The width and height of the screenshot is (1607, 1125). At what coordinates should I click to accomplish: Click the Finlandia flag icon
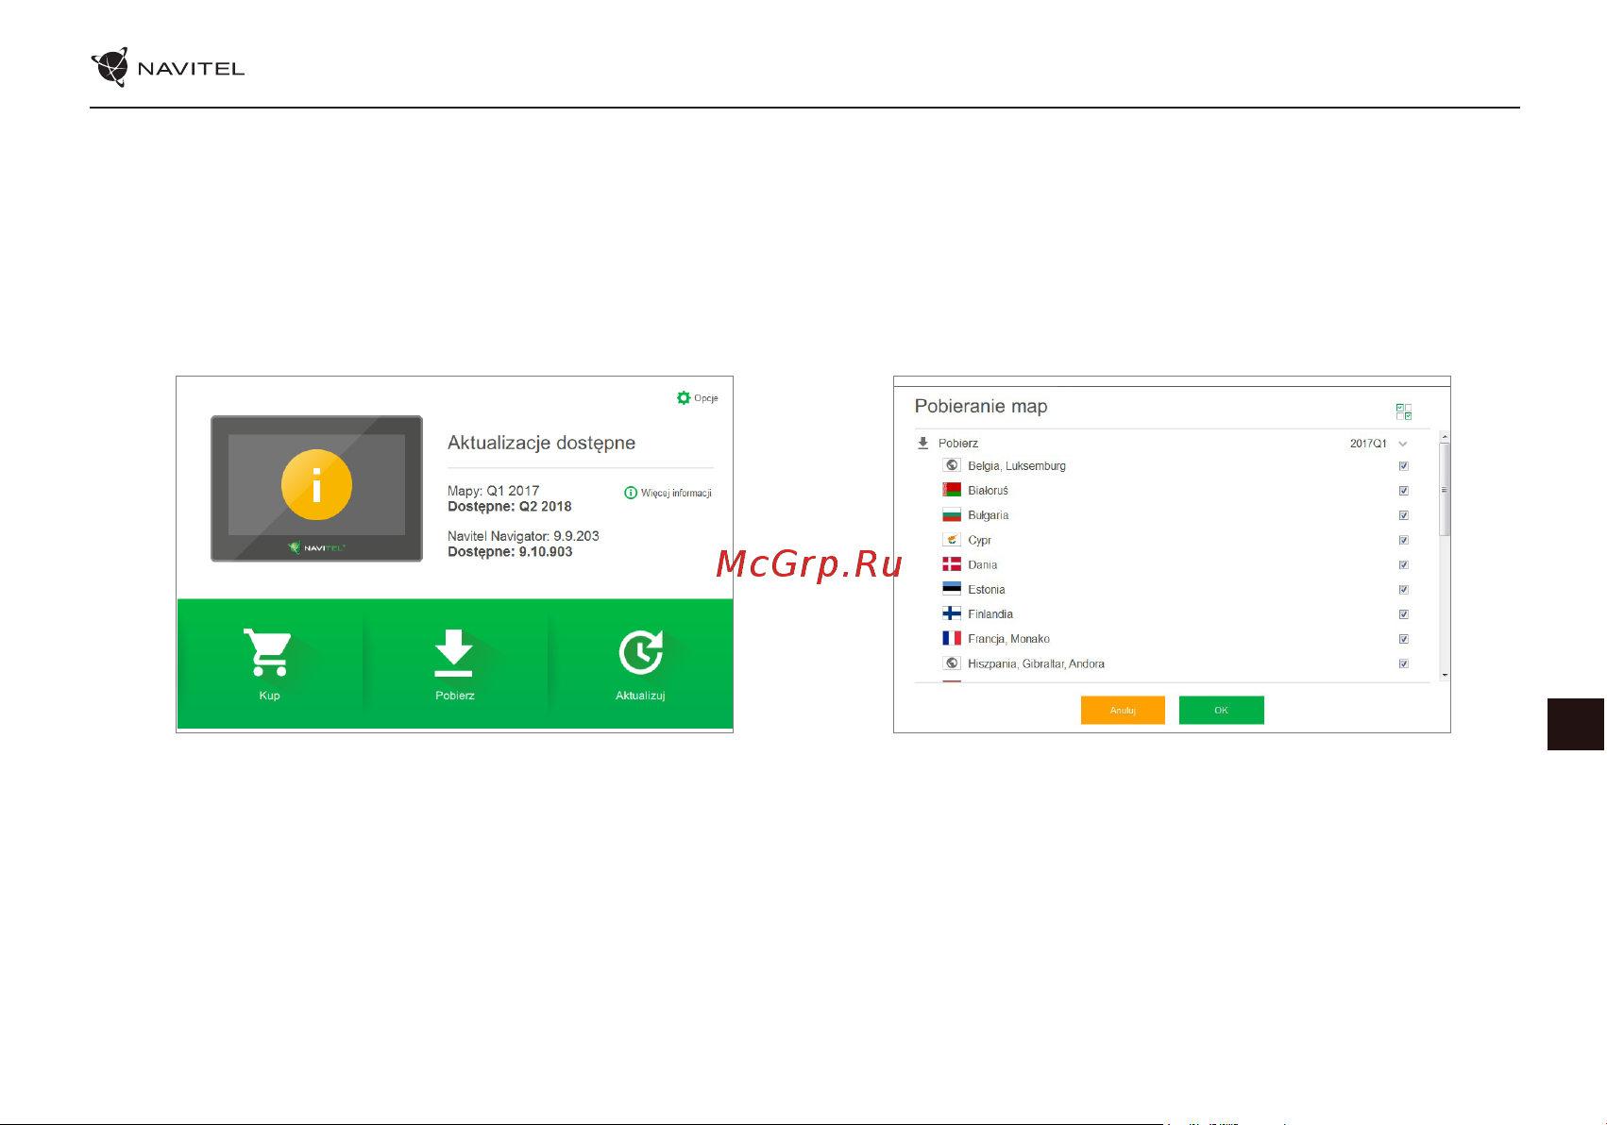952,613
